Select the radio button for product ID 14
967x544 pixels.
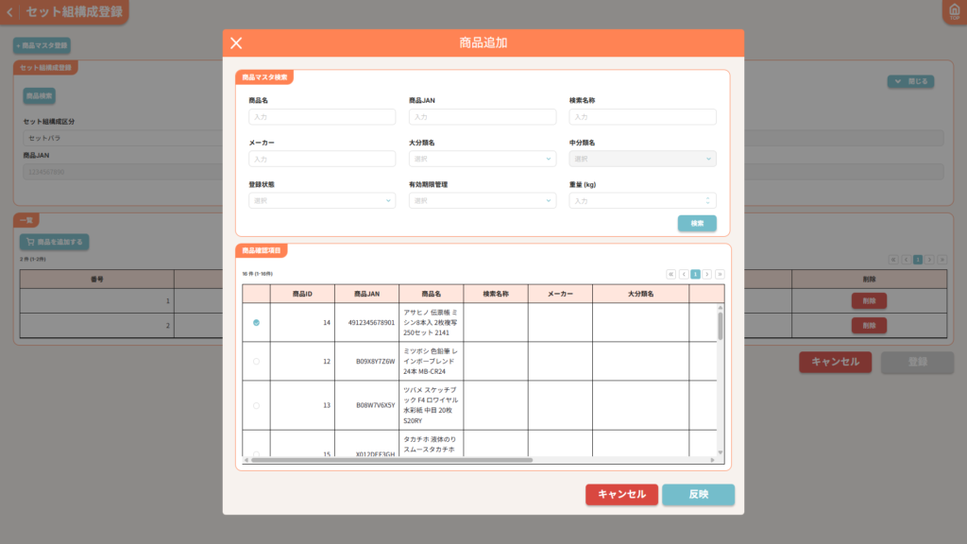[x=257, y=323]
